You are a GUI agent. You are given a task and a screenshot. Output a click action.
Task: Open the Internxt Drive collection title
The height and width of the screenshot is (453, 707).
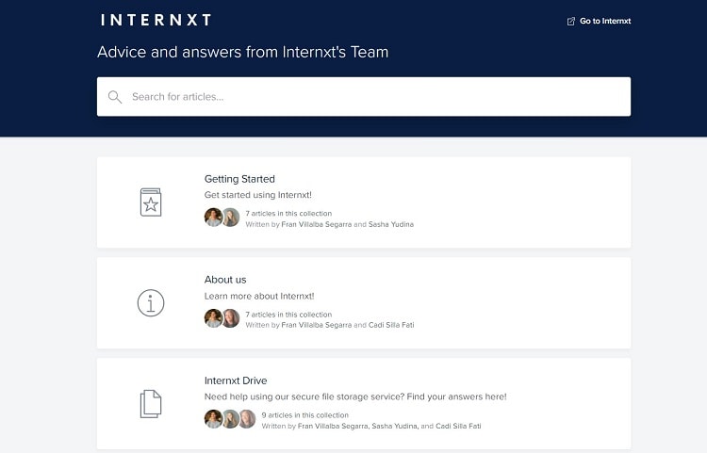click(236, 380)
